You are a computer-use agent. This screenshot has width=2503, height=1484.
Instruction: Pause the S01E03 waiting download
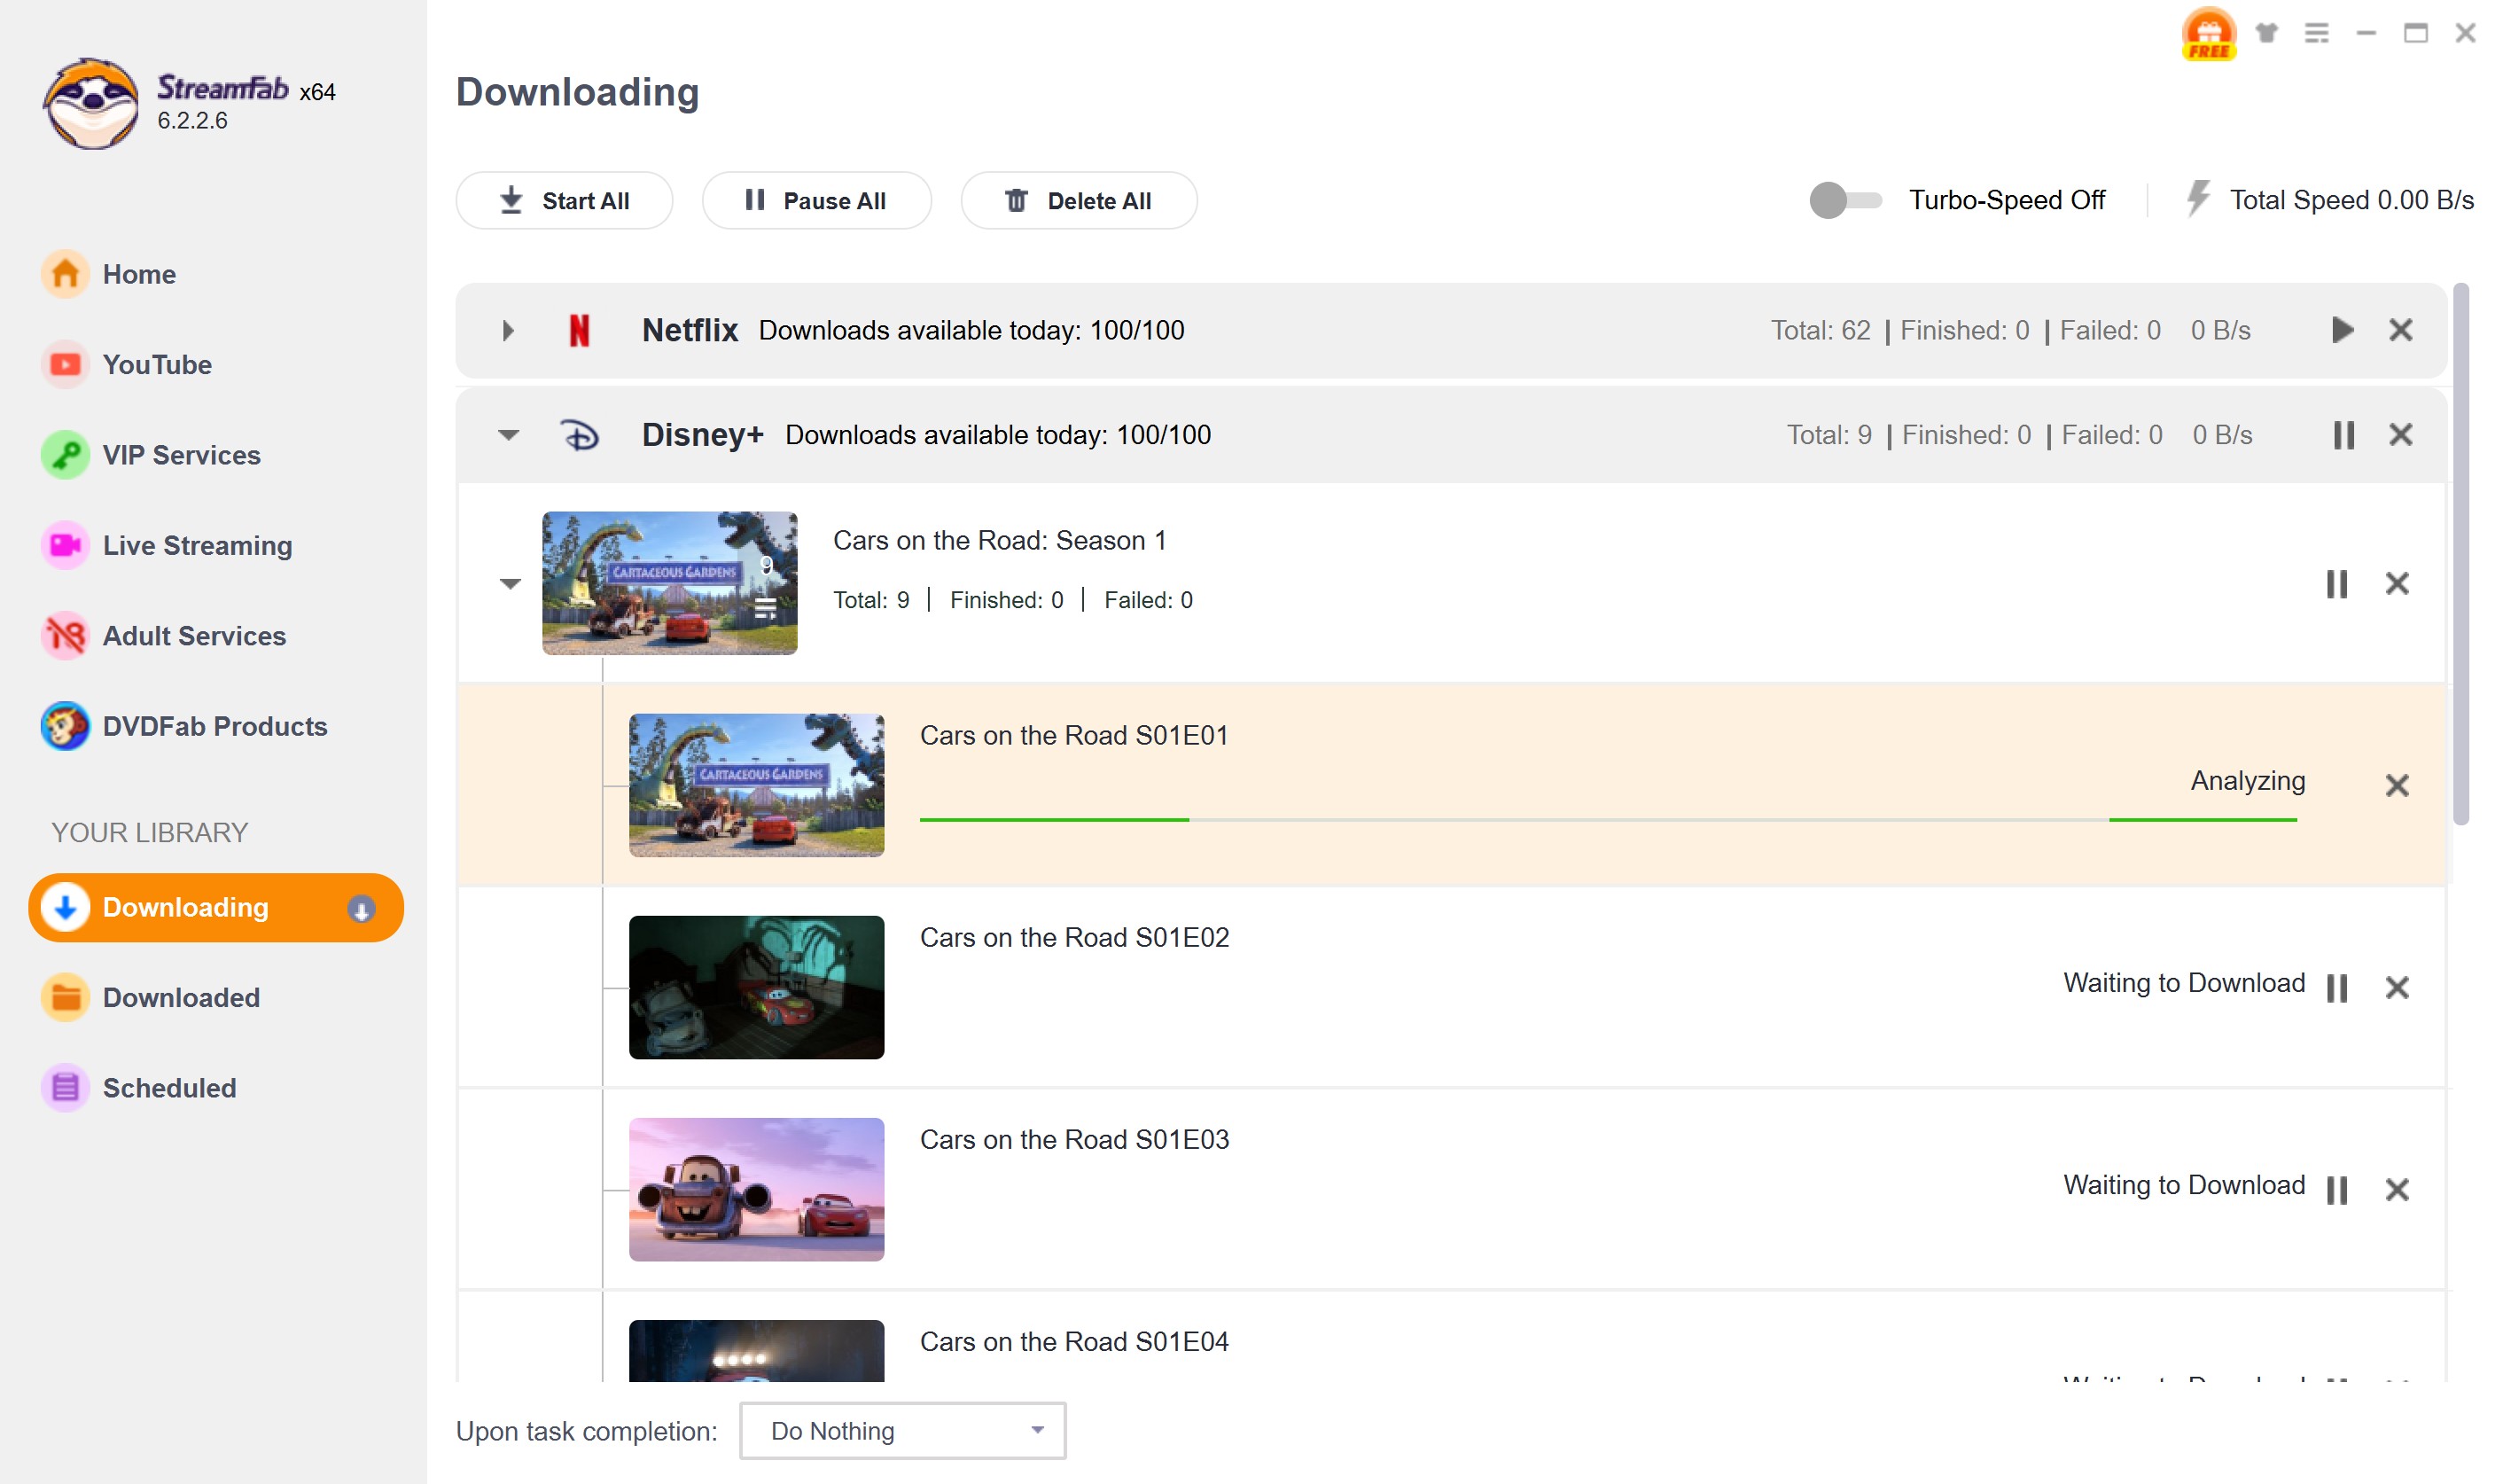(2336, 1190)
